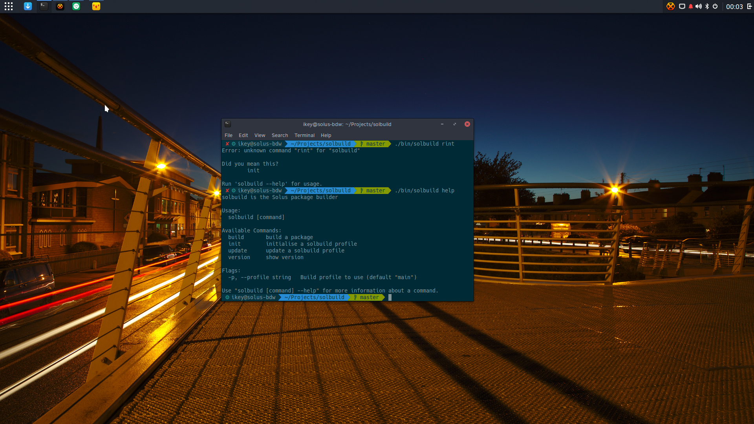Click 'solbuild is the Solus package builder' line

click(x=280, y=197)
